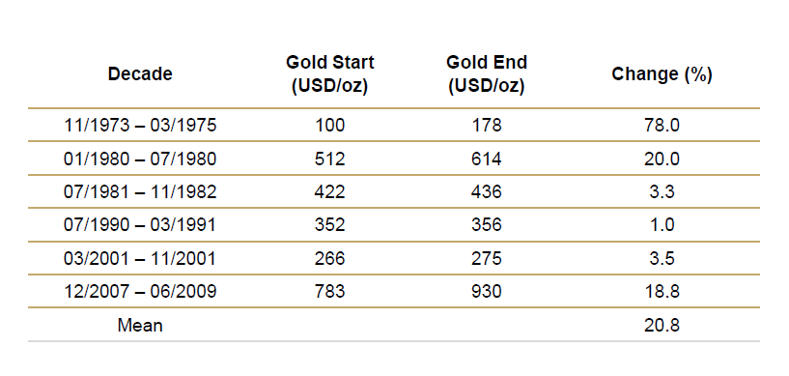Select the Gold Start (USD/oz) header
The height and width of the screenshot is (376, 789).
coord(330,74)
